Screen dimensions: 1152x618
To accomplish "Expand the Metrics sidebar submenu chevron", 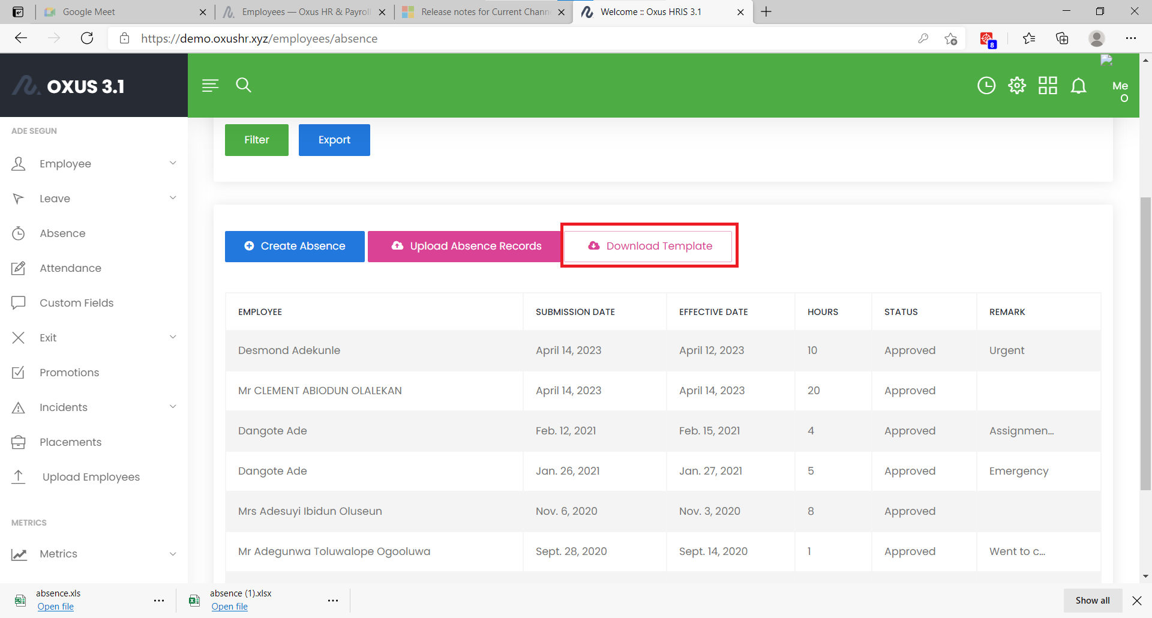I will tap(173, 554).
